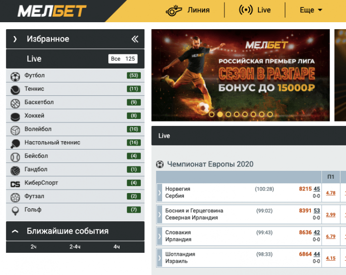Select the last banner carousel dot

270,115
